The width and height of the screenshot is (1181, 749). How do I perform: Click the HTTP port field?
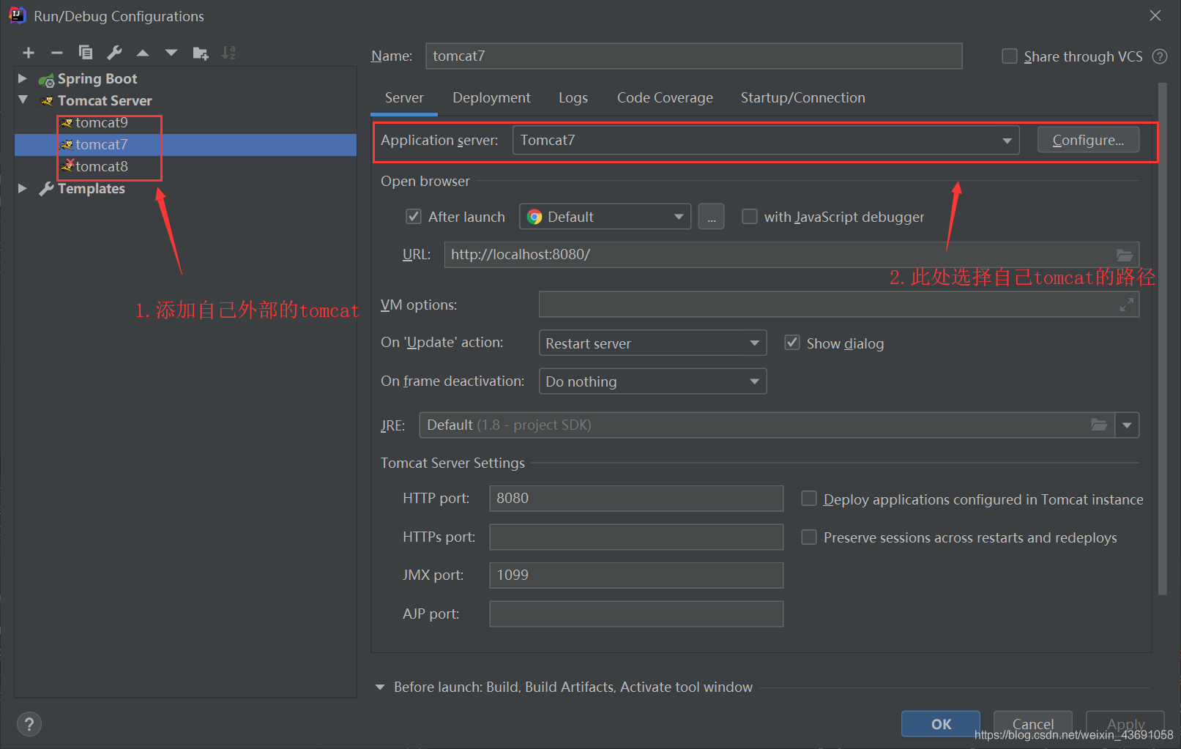point(636,499)
